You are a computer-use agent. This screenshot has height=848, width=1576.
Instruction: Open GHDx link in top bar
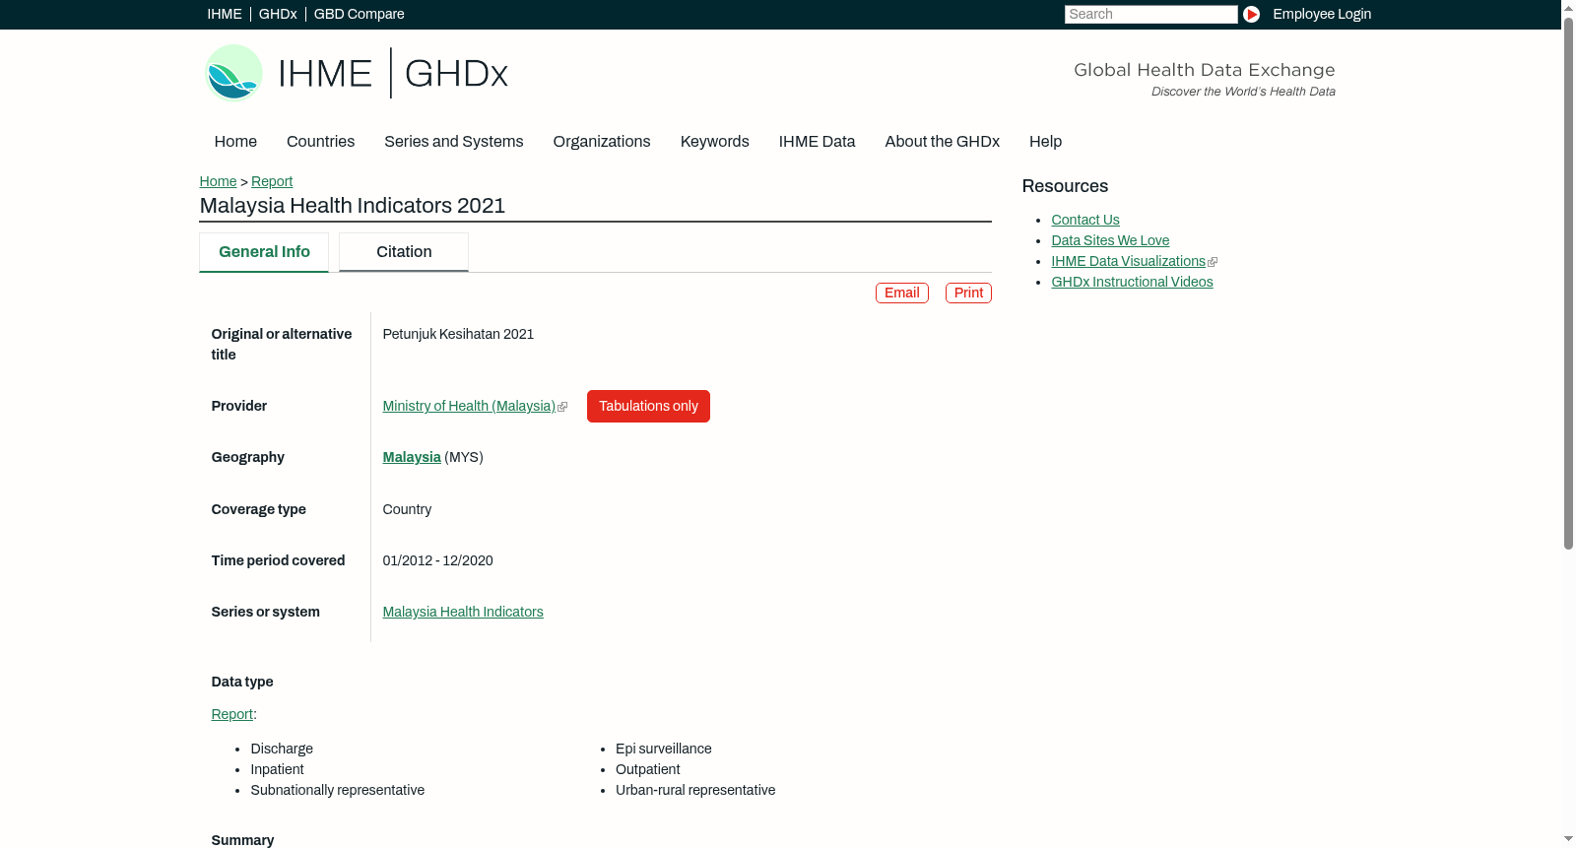pos(278,14)
